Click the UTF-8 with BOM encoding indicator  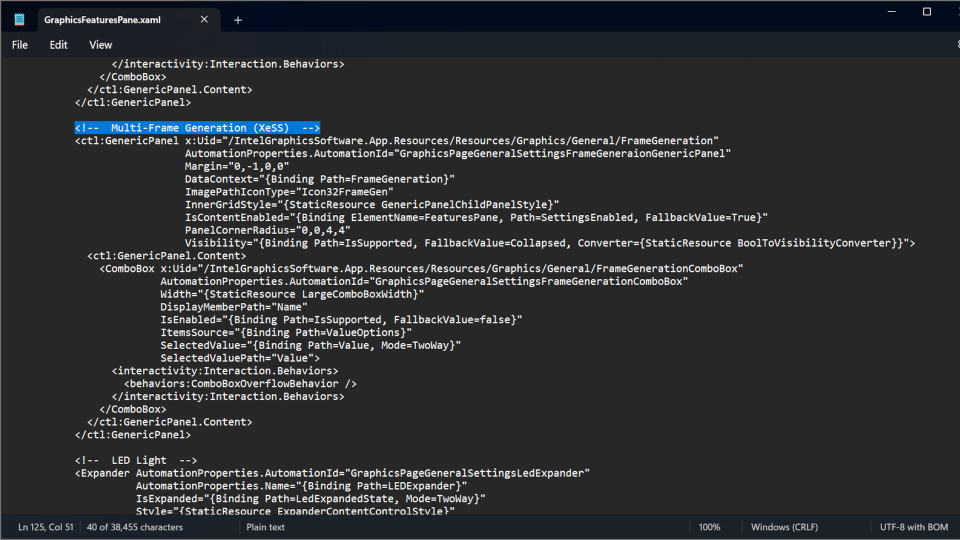click(x=913, y=527)
